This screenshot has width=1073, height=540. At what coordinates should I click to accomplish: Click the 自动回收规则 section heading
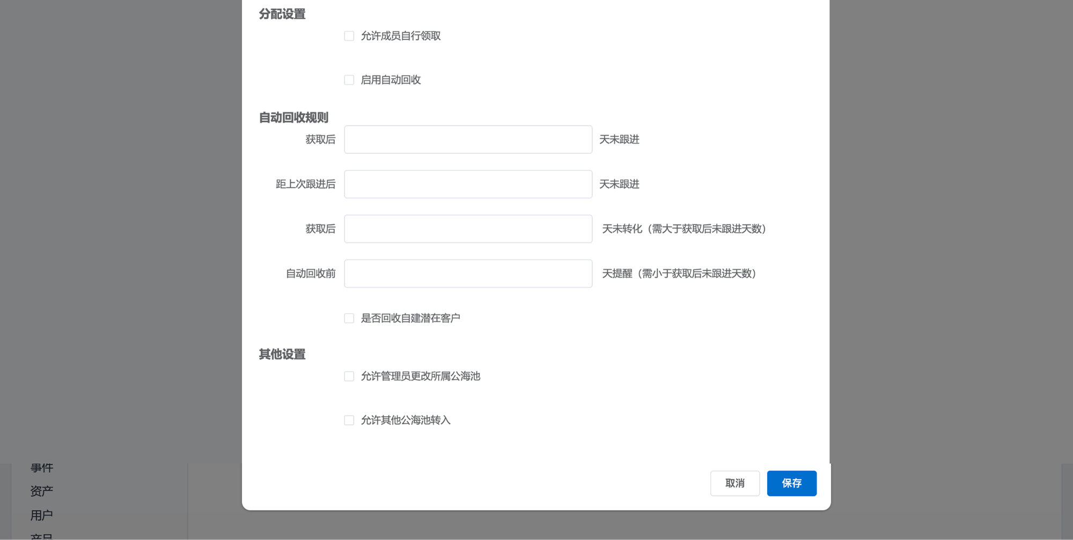(x=293, y=117)
